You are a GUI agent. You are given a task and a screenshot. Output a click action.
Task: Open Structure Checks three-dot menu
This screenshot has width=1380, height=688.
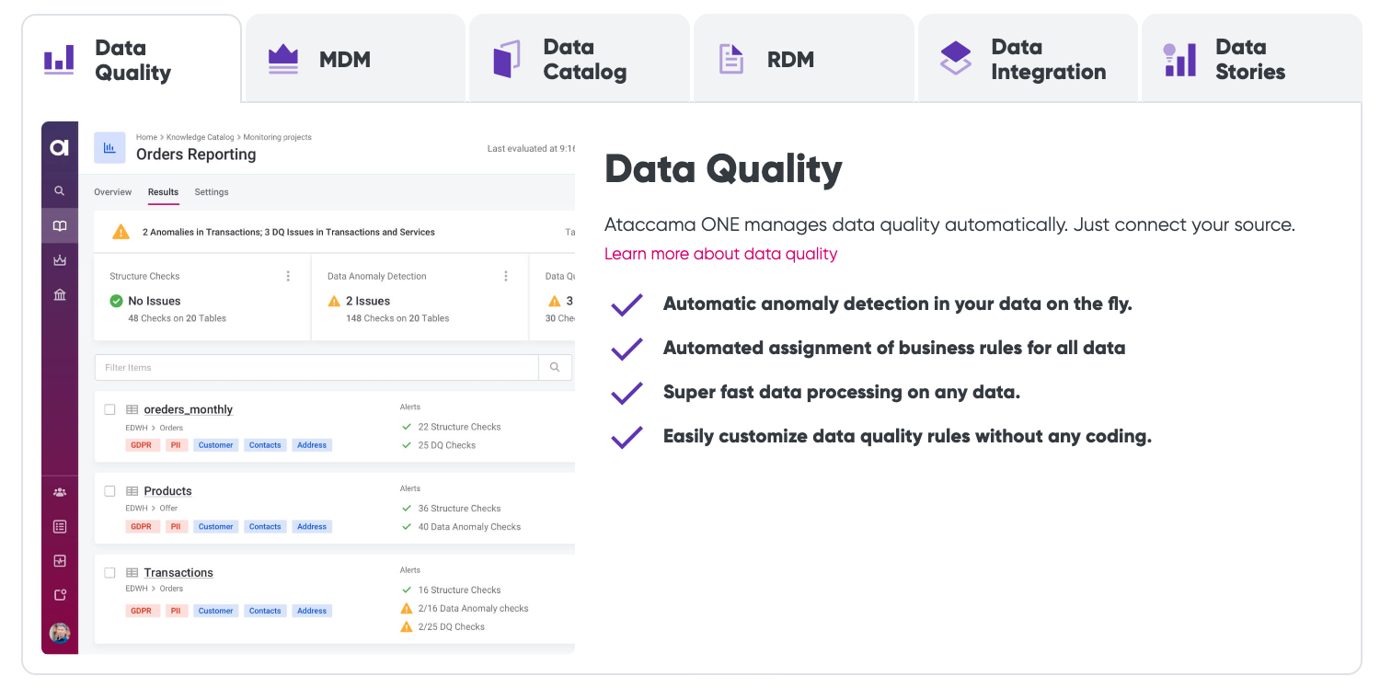[x=288, y=276]
